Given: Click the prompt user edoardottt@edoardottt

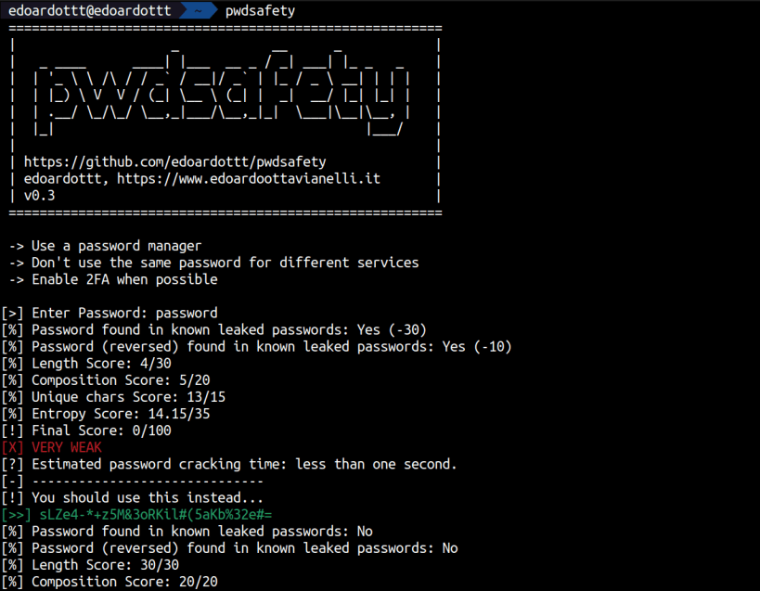Looking at the screenshot, I should click(90, 10).
